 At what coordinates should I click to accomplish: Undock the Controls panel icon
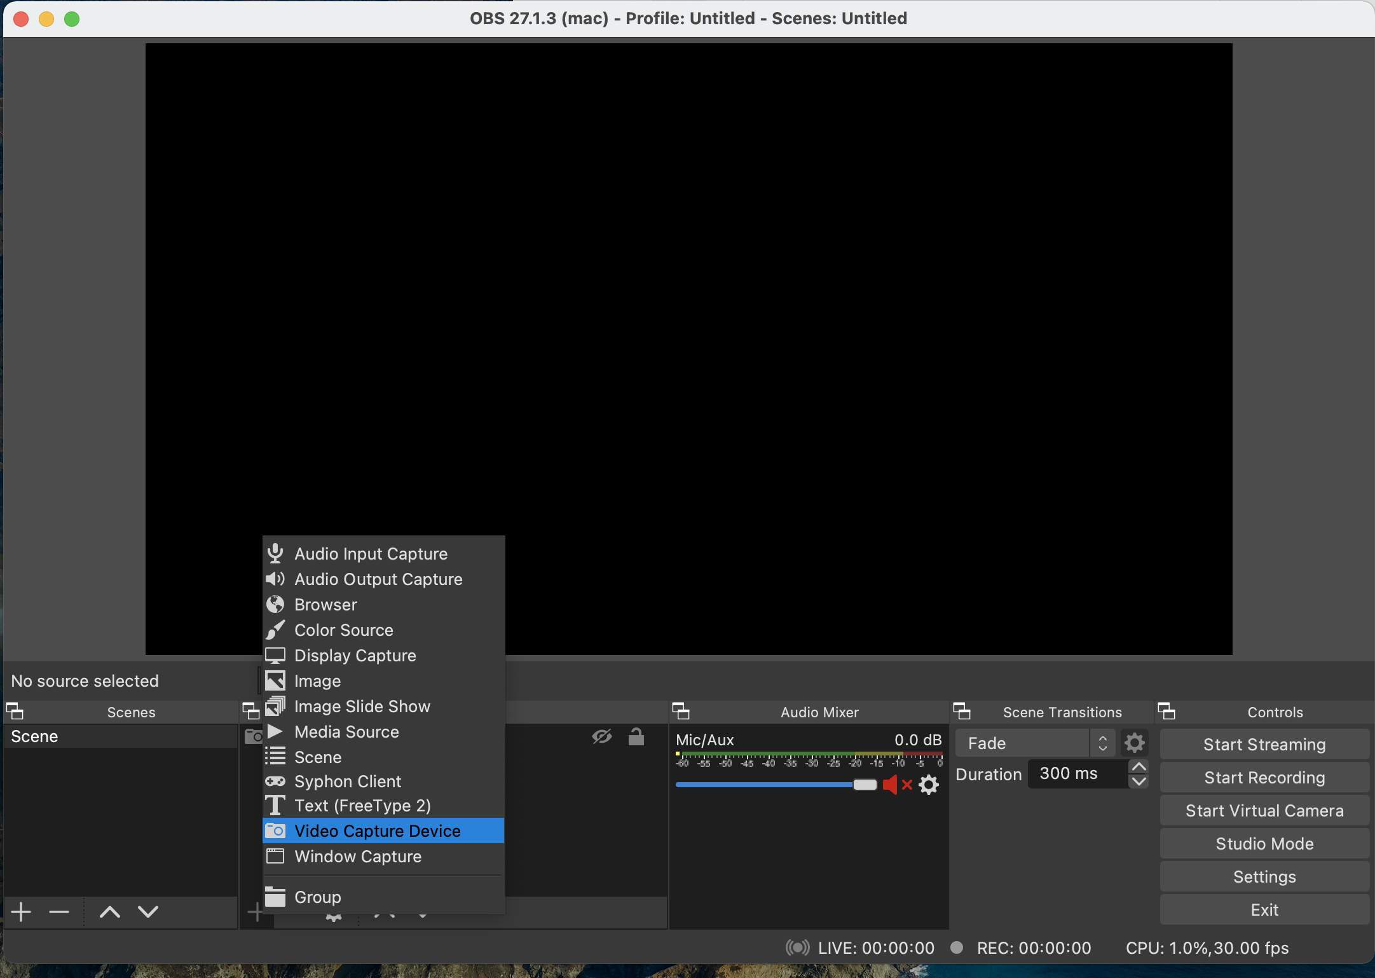1166,711
